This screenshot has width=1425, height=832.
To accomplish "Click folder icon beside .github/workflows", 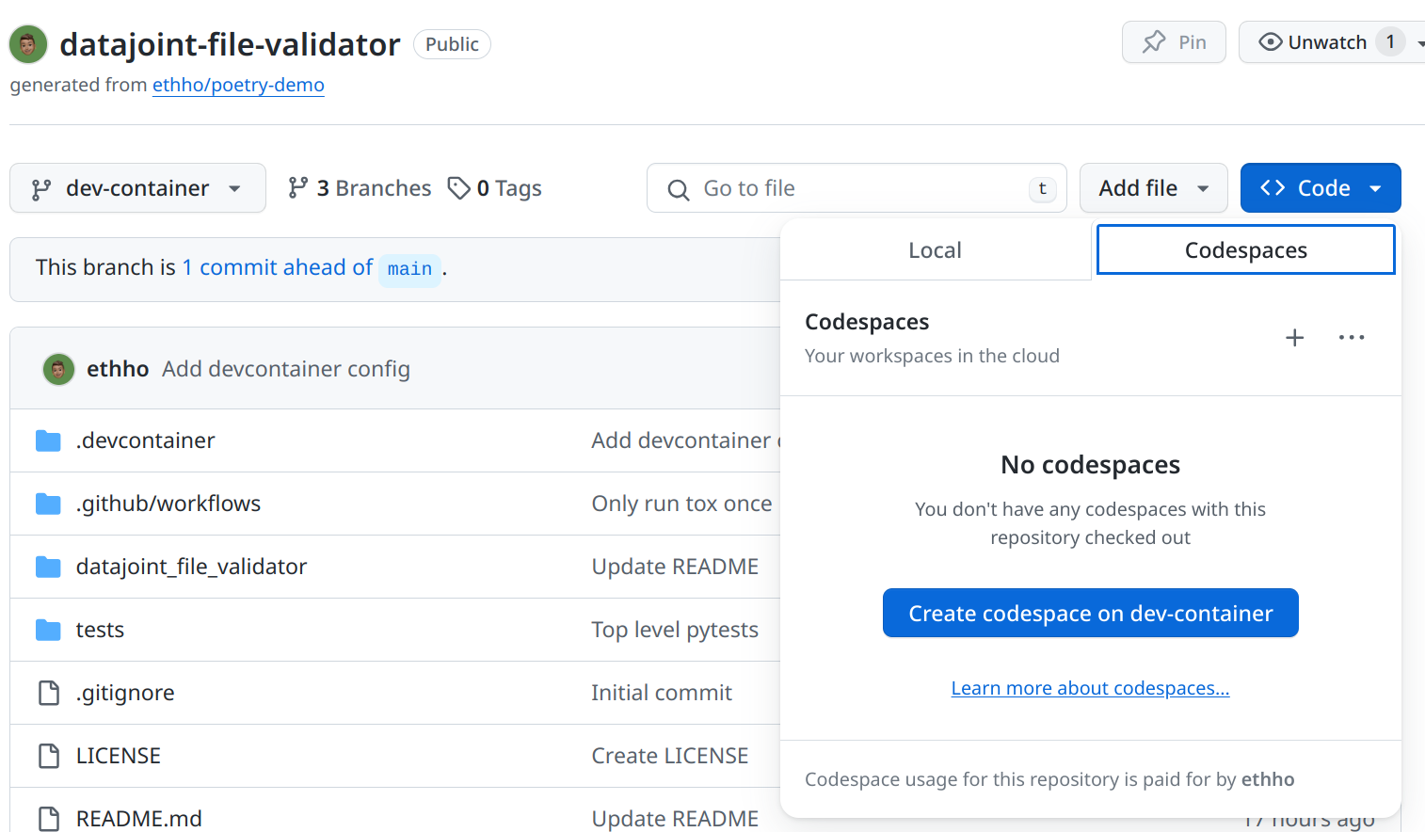I will [x=48, y=504].
